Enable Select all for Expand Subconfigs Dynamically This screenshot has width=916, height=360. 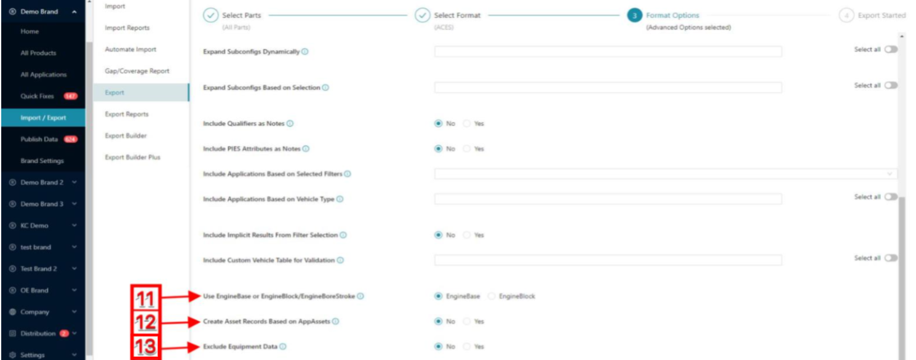(x=891, y=49)
